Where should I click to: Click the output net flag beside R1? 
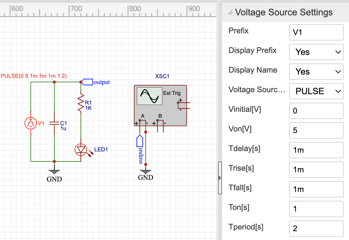click(x=87, y=82)
